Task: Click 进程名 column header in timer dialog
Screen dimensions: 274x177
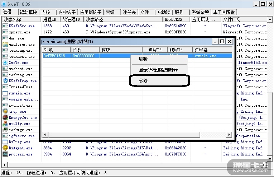Action: 212,50
